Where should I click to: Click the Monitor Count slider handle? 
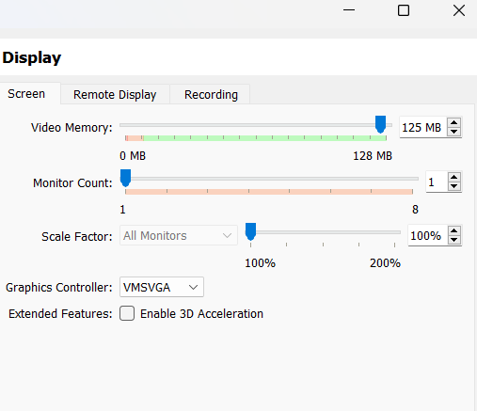coord(125,178)
